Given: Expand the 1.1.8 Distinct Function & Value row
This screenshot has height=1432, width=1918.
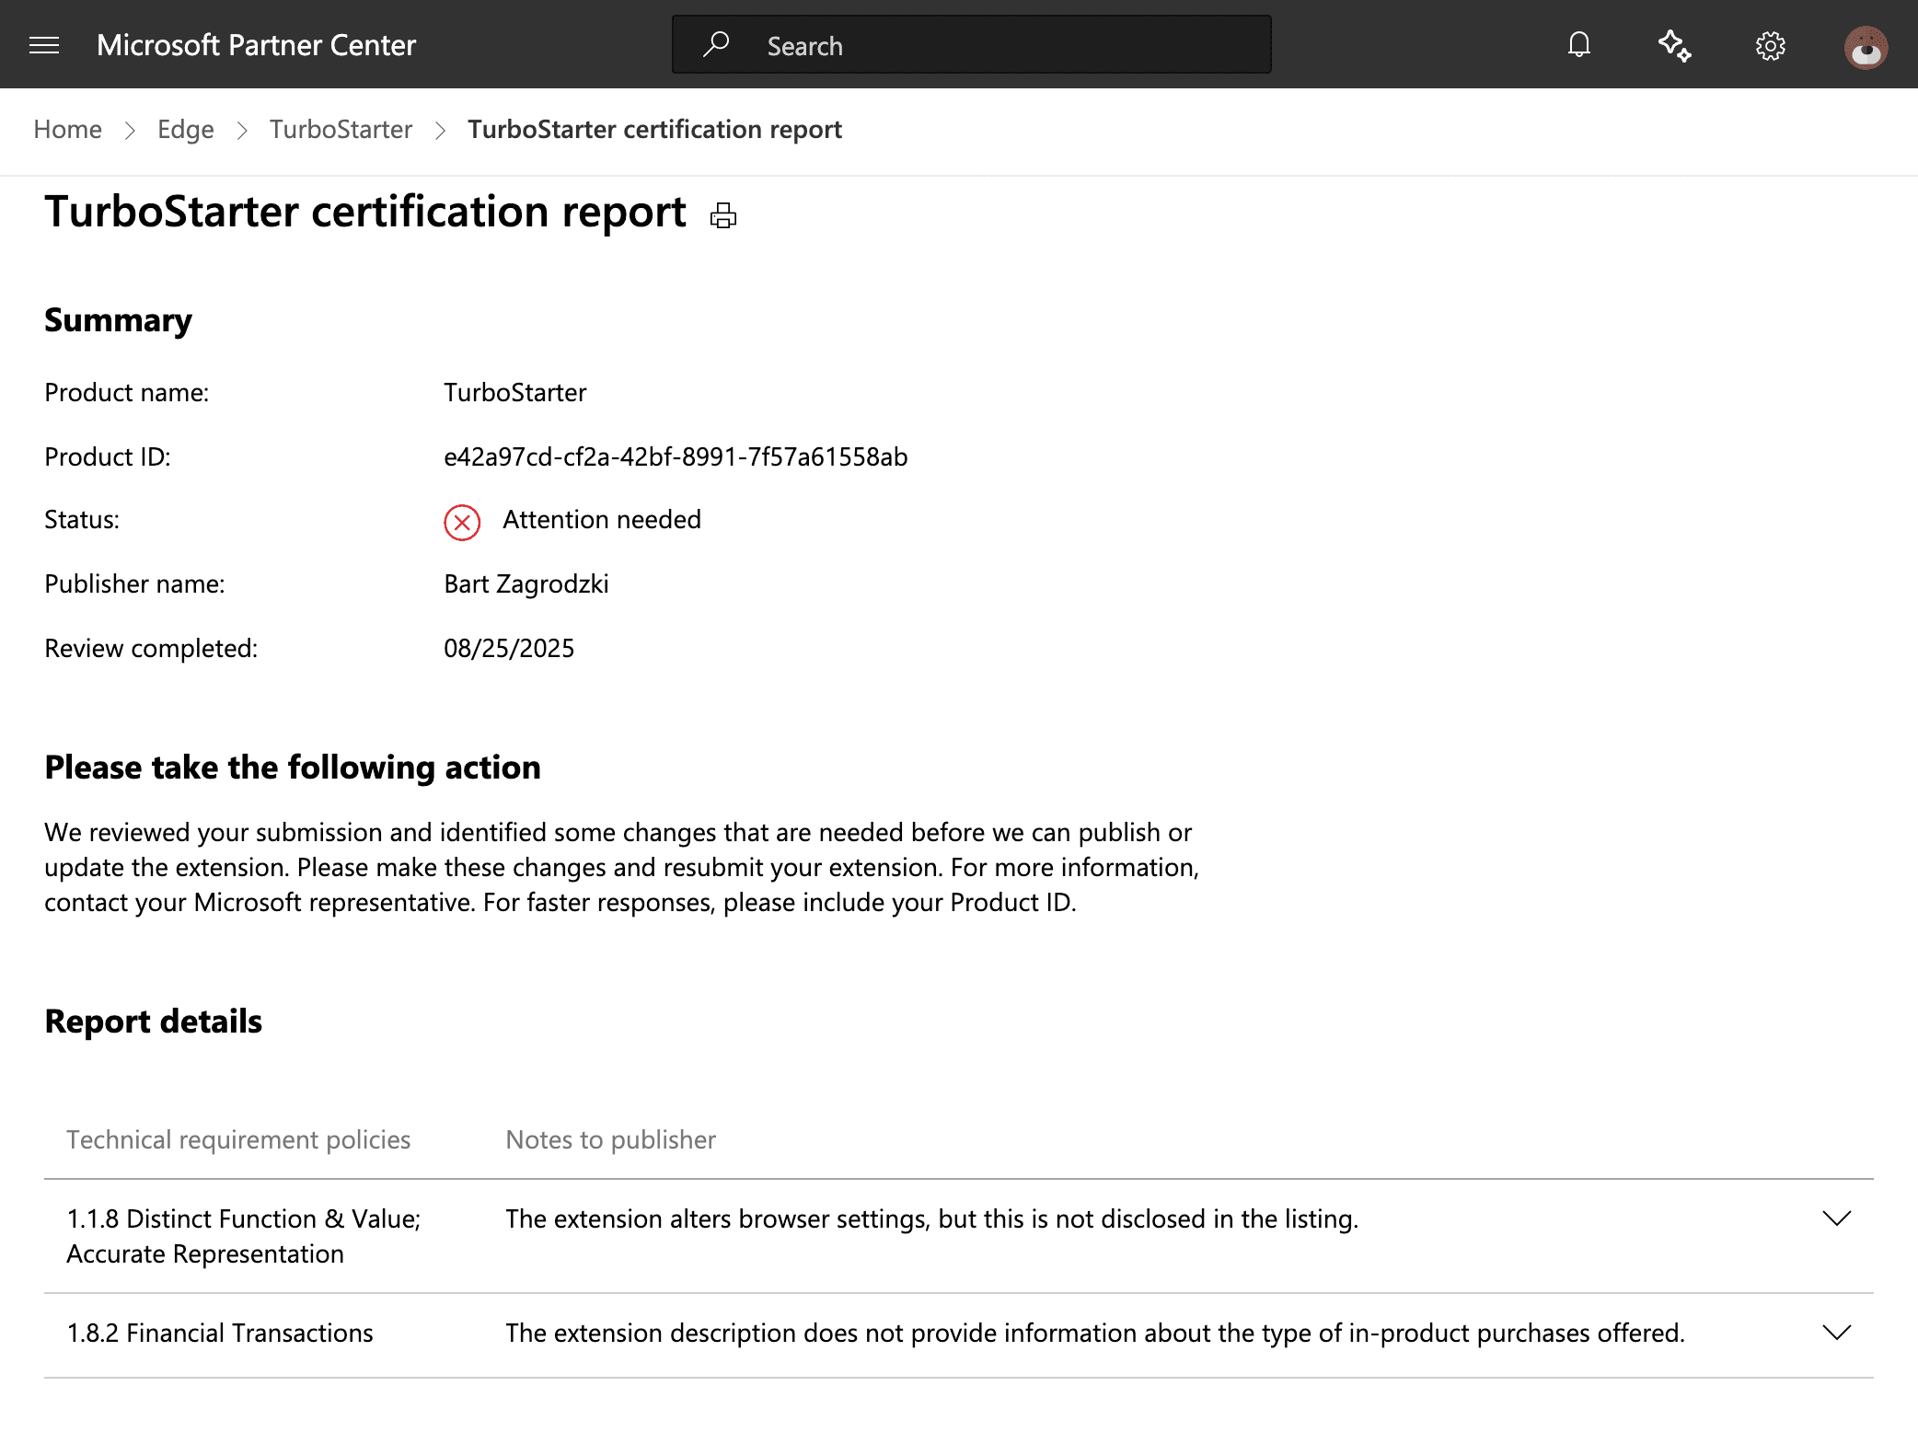Looking at the screenshot, I should (x=1837, y=1218).
